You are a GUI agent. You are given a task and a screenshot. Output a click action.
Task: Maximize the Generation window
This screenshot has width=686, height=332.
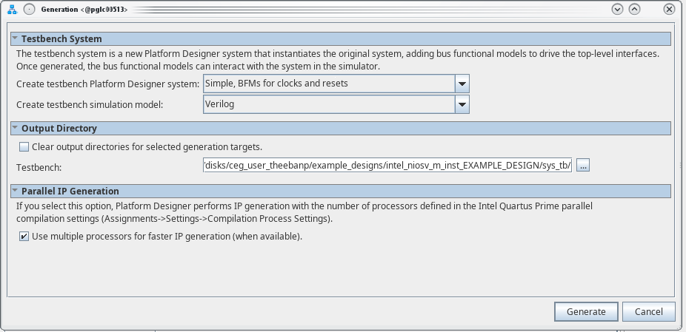(634, 10)
